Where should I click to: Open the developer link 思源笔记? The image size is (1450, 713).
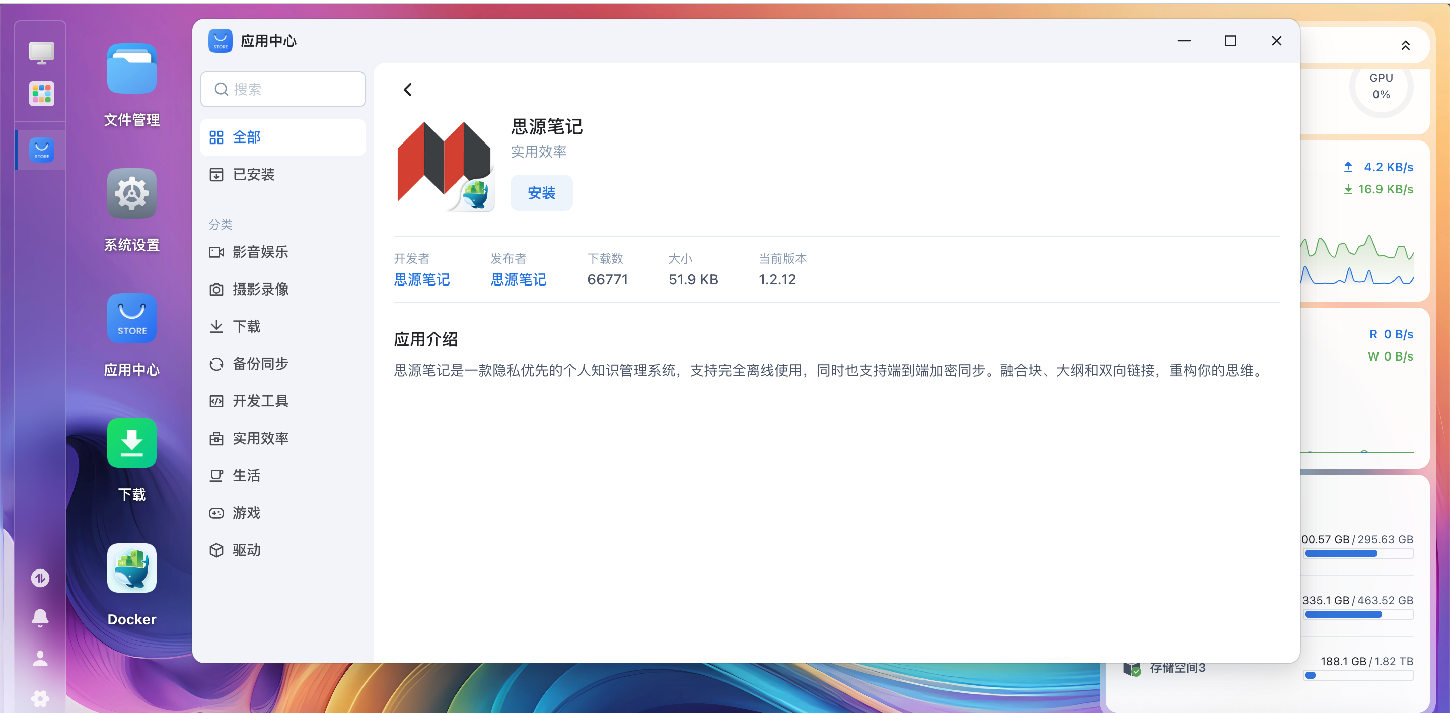[421, 279]
